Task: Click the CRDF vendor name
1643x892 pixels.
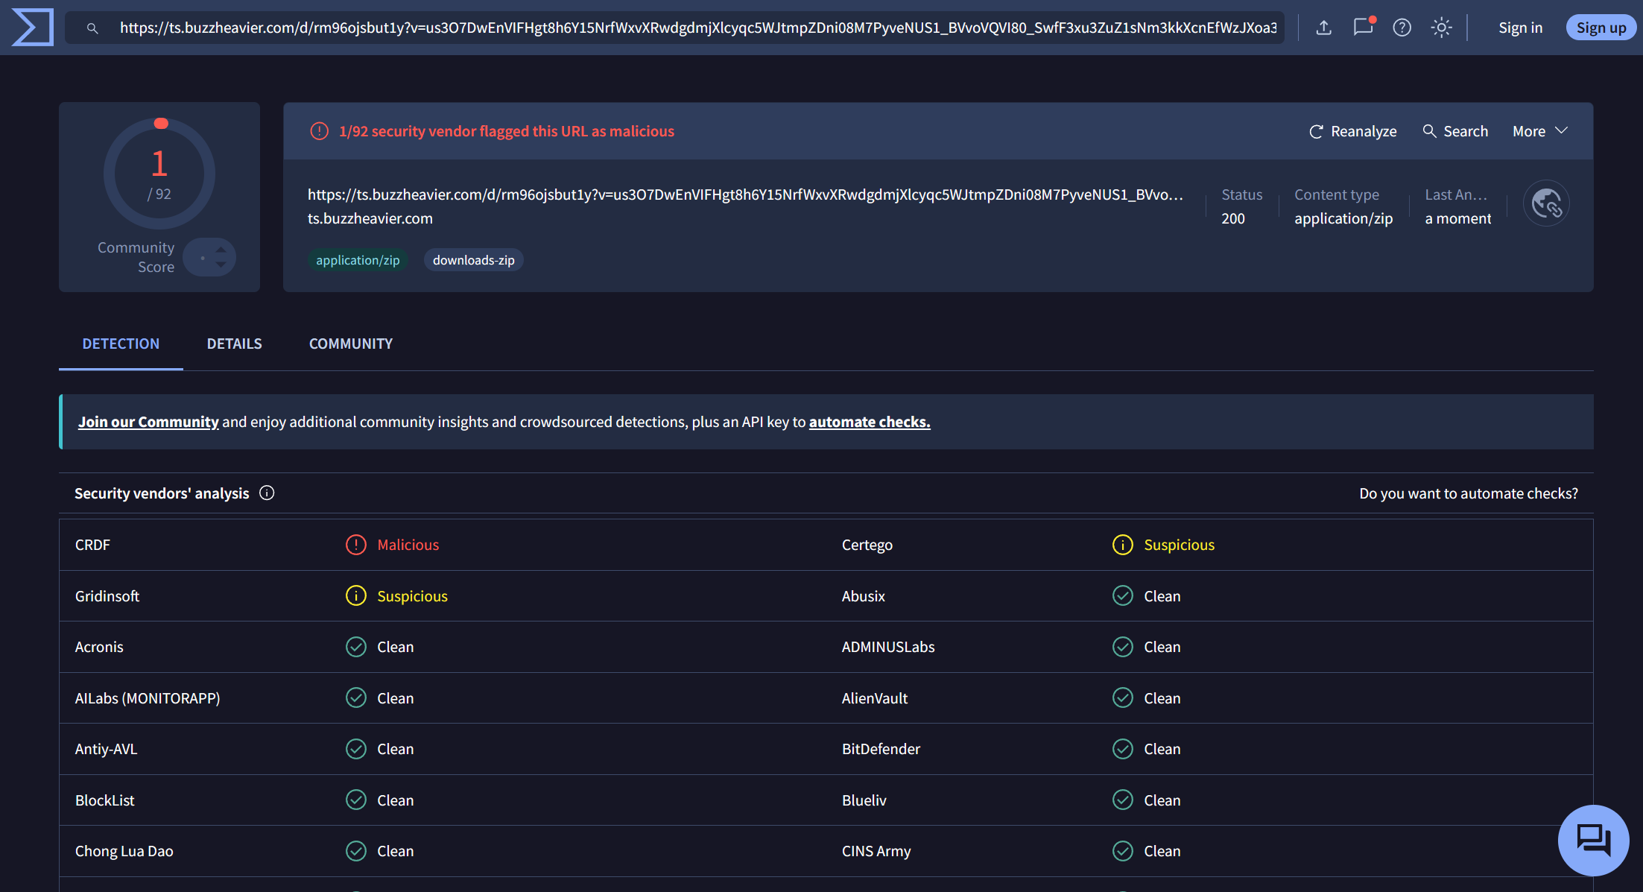Action: (92, 545)
